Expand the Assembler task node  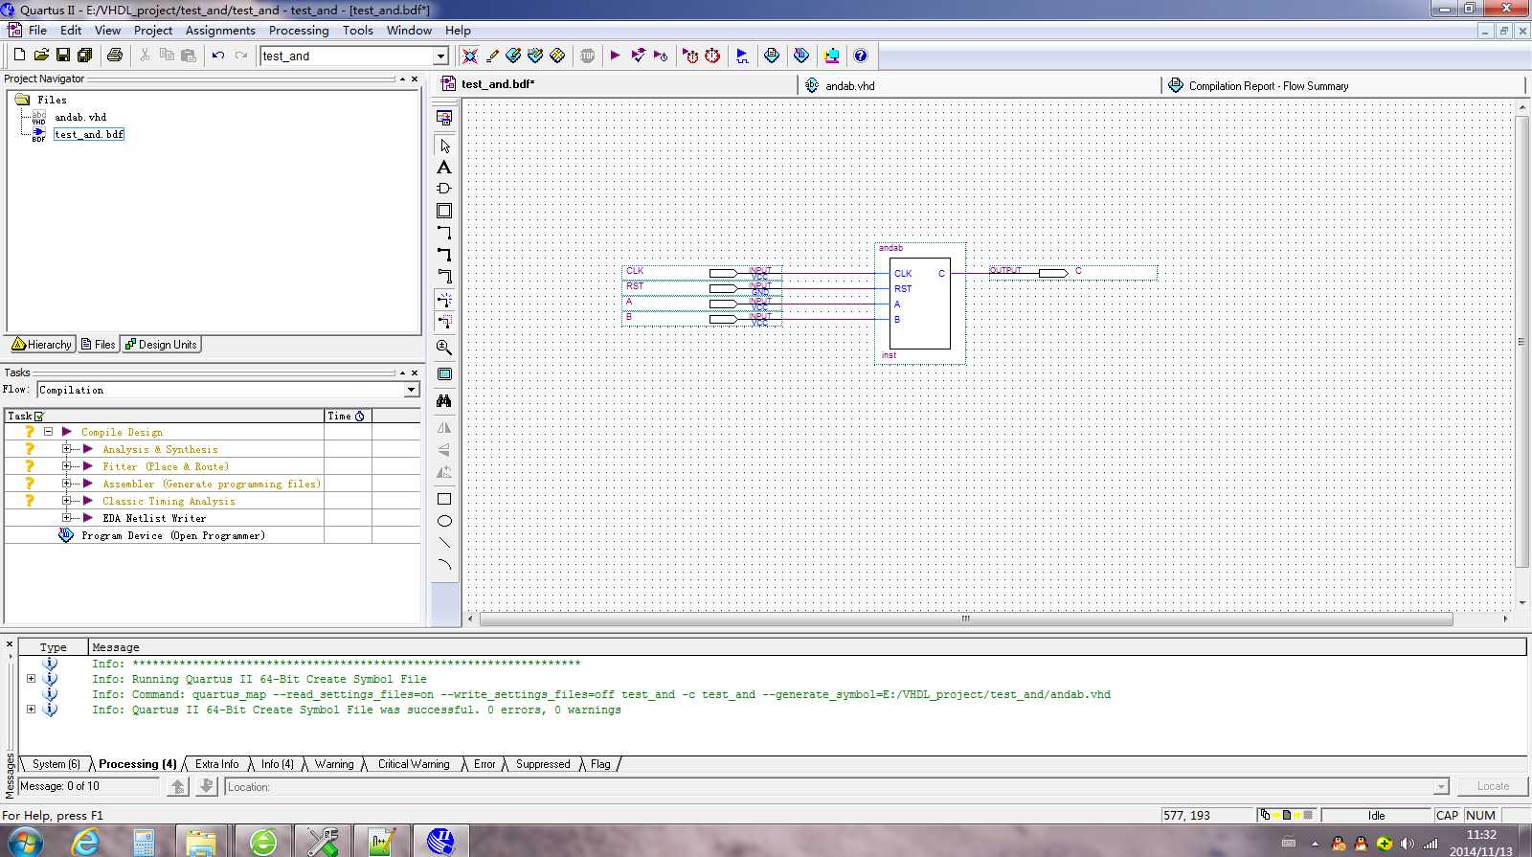[x=66, y=484]
